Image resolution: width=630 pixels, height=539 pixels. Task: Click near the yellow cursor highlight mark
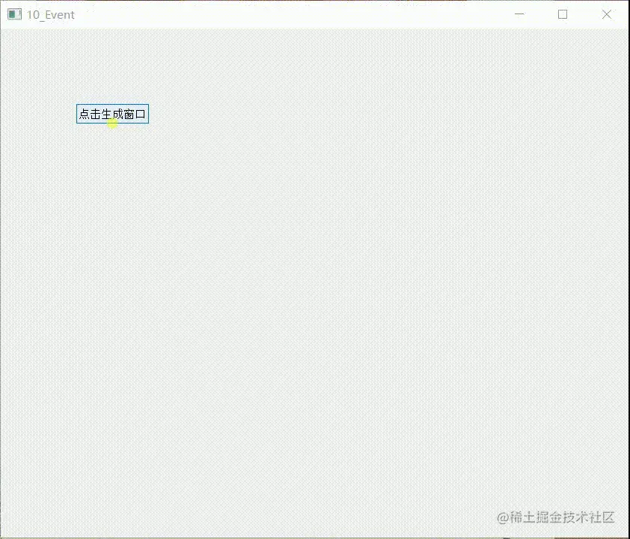pos(112,124)
